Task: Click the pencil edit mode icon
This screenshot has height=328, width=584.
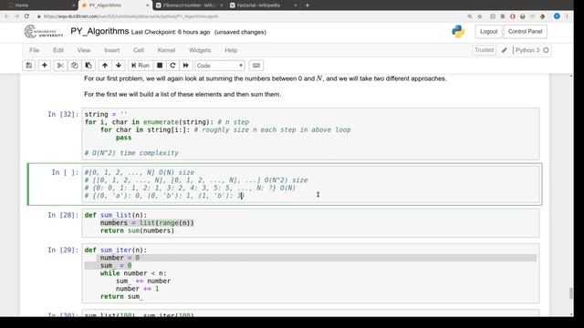Action: tap(505, 50)
